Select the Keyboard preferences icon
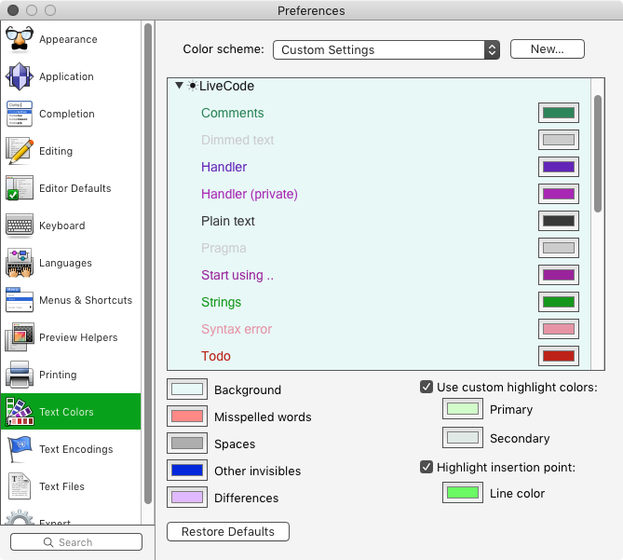The width and height of the screenshot is (623, 560). (x=20, y=225)
